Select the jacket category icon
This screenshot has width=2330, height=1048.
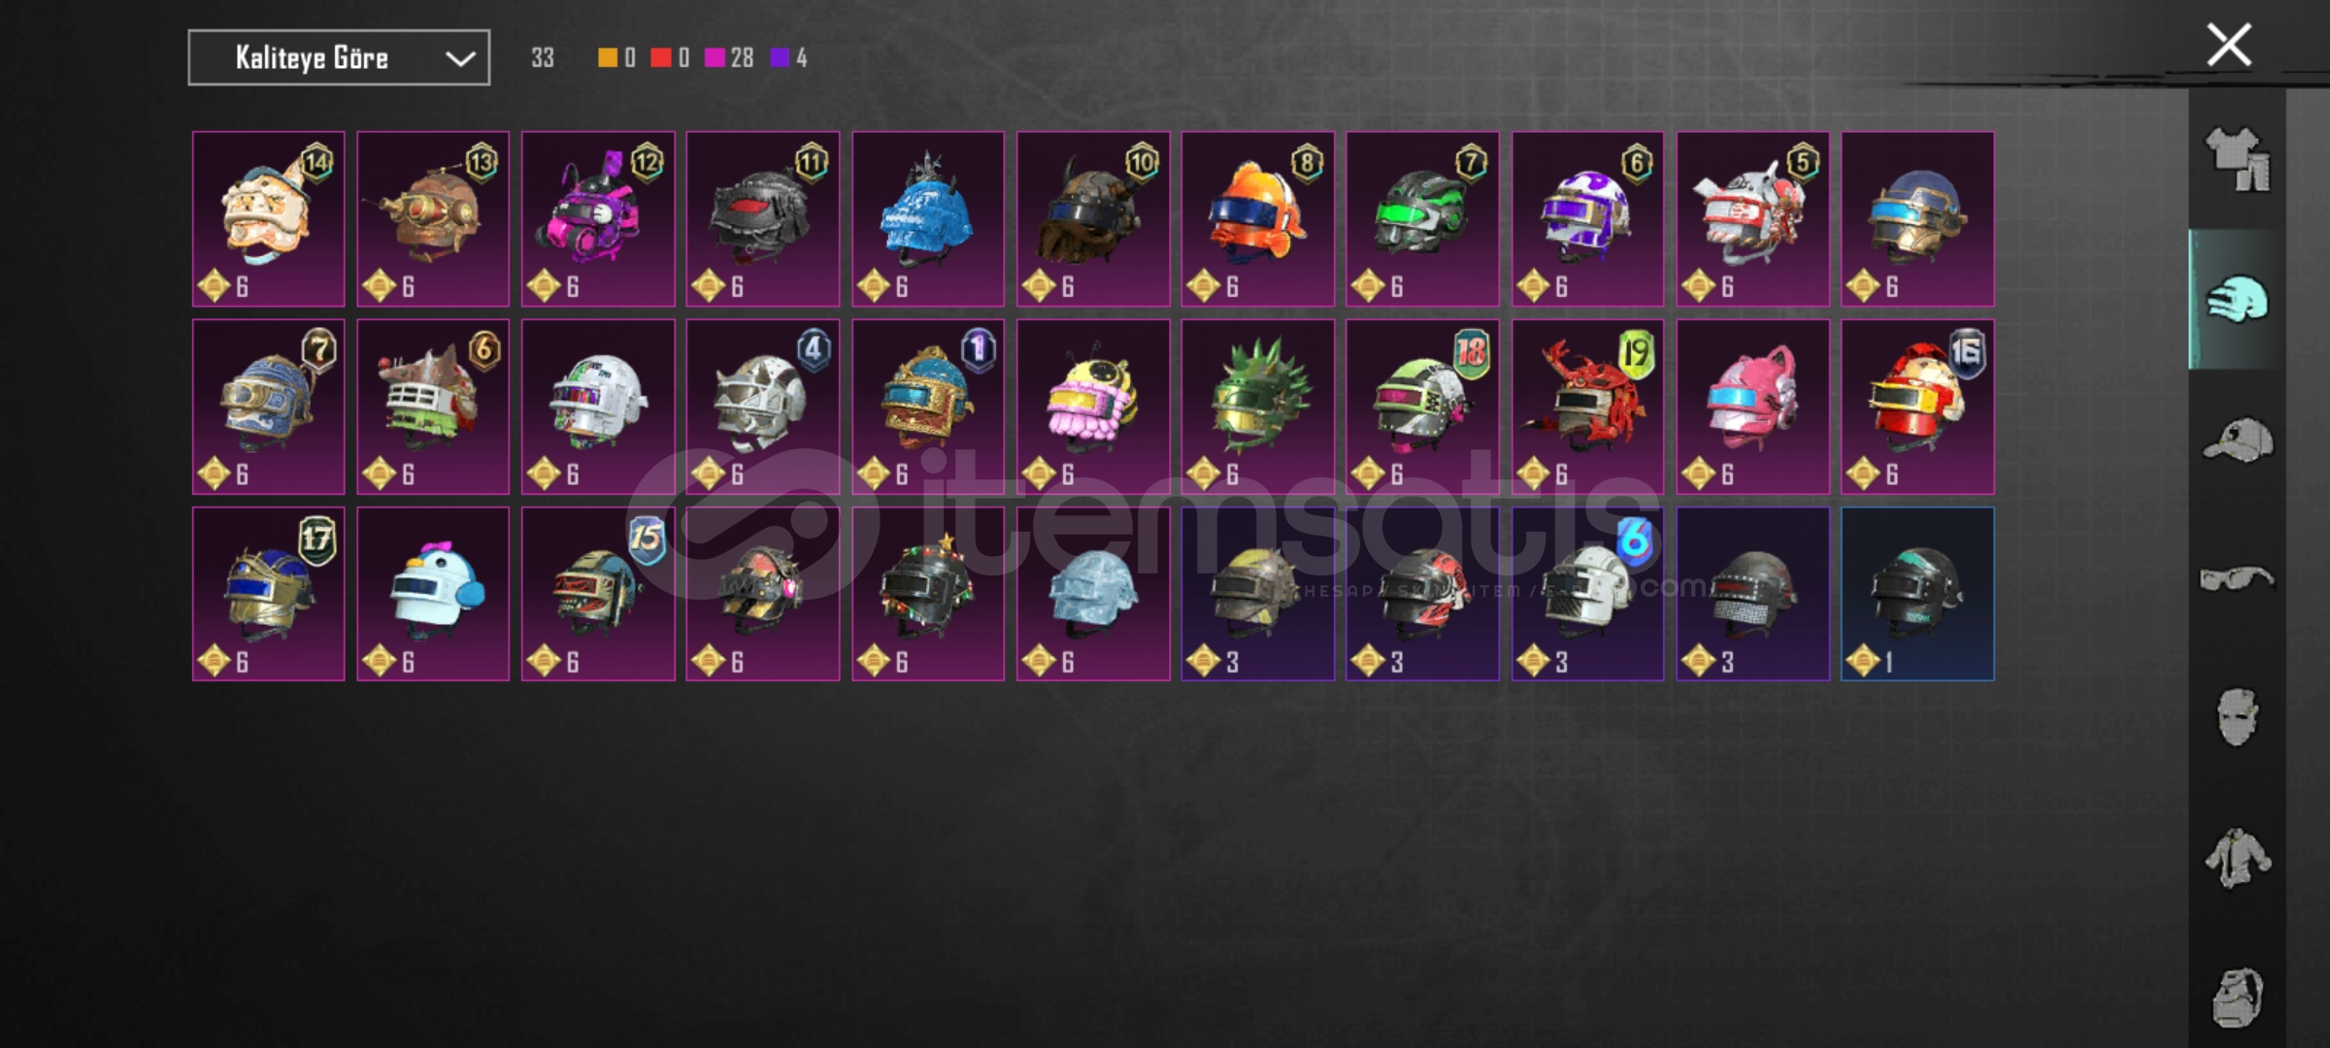(x=2238, y=858)
